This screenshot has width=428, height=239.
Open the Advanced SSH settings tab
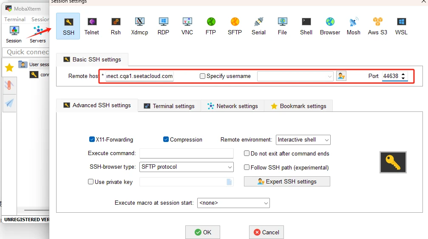click(x=97, y=106)
